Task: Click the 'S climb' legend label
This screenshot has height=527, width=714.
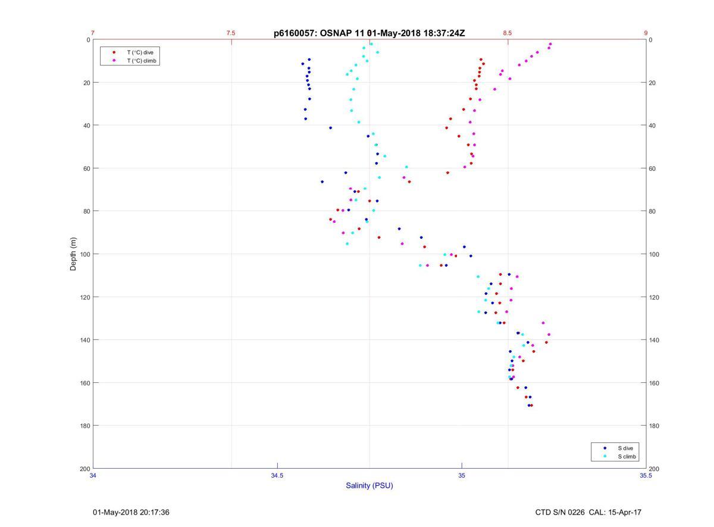Action: (627, 457)
